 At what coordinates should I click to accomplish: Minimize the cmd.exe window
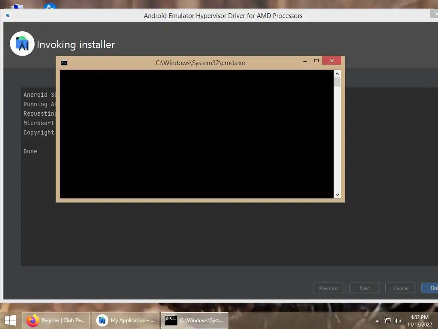pos(305,61)
